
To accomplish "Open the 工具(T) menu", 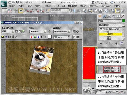I will point(21,6).
